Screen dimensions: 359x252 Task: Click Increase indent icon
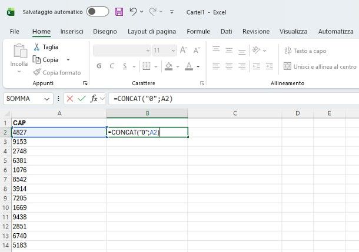(269, 66)
